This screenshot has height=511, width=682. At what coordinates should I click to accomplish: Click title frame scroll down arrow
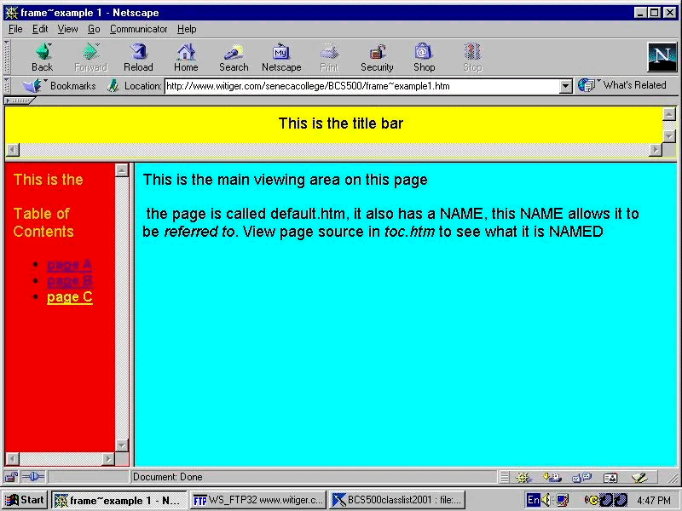tap(668, 136)
